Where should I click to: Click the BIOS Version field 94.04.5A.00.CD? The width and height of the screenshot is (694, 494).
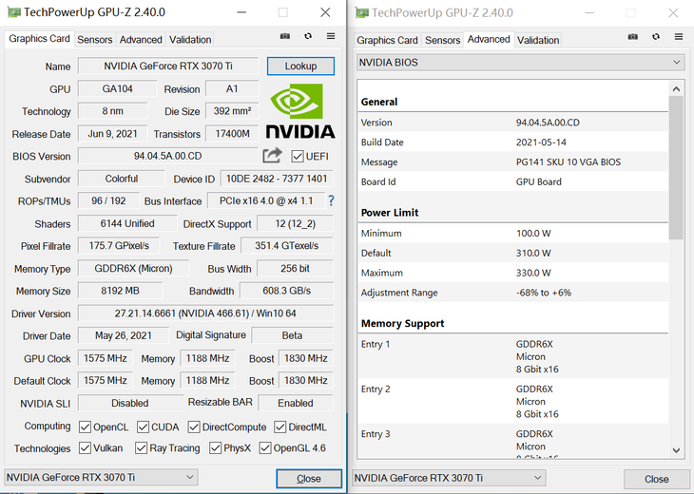(x=167, y=156)
